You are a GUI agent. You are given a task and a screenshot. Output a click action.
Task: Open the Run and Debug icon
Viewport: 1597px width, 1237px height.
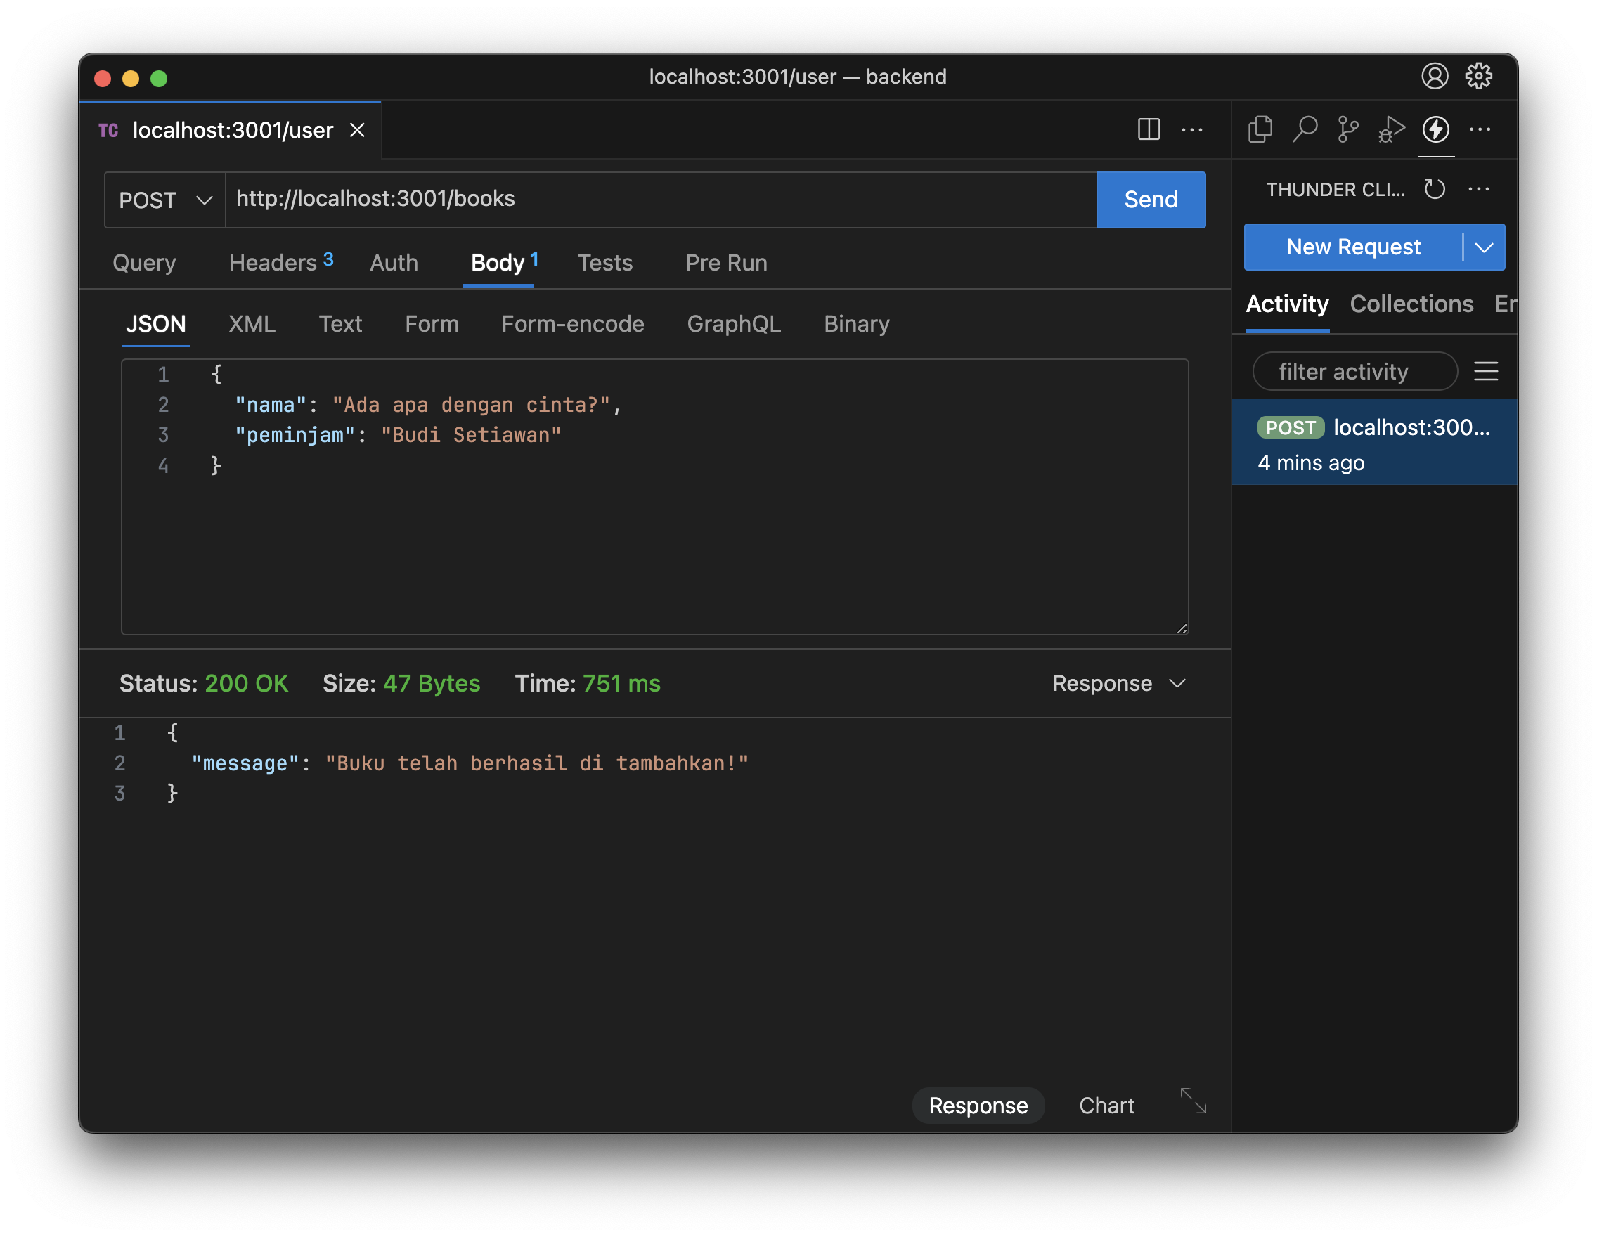pos(1392,129)
